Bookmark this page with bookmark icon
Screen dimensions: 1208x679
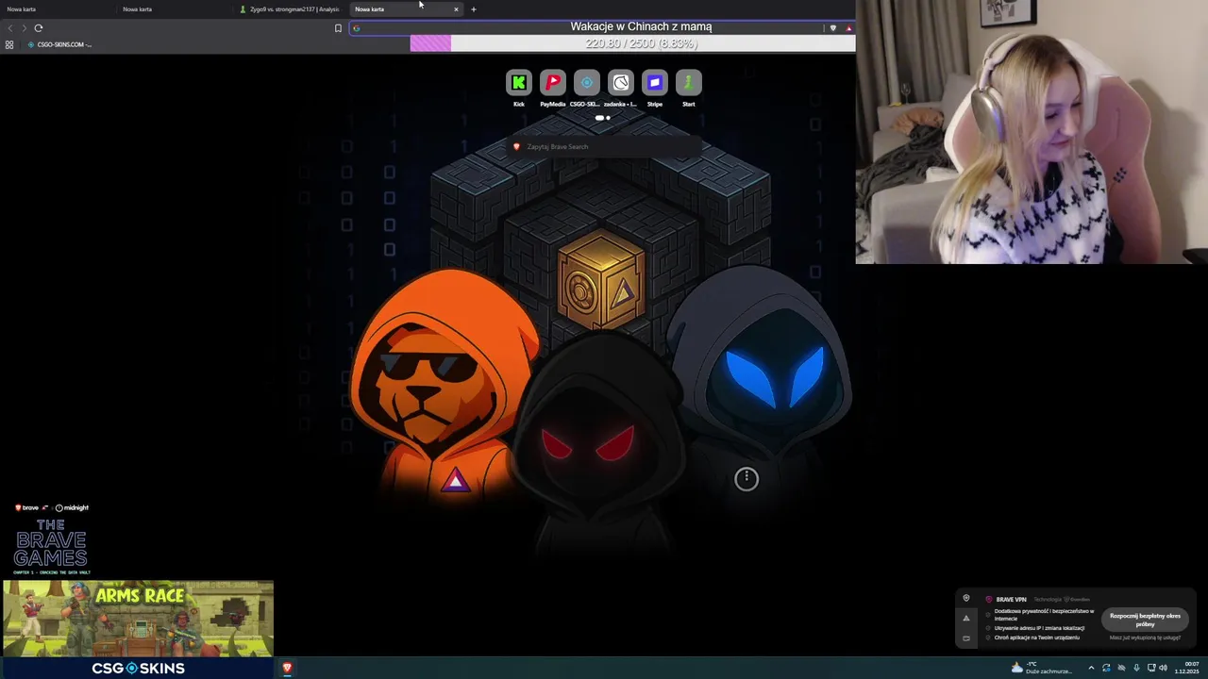click(338, 28)
